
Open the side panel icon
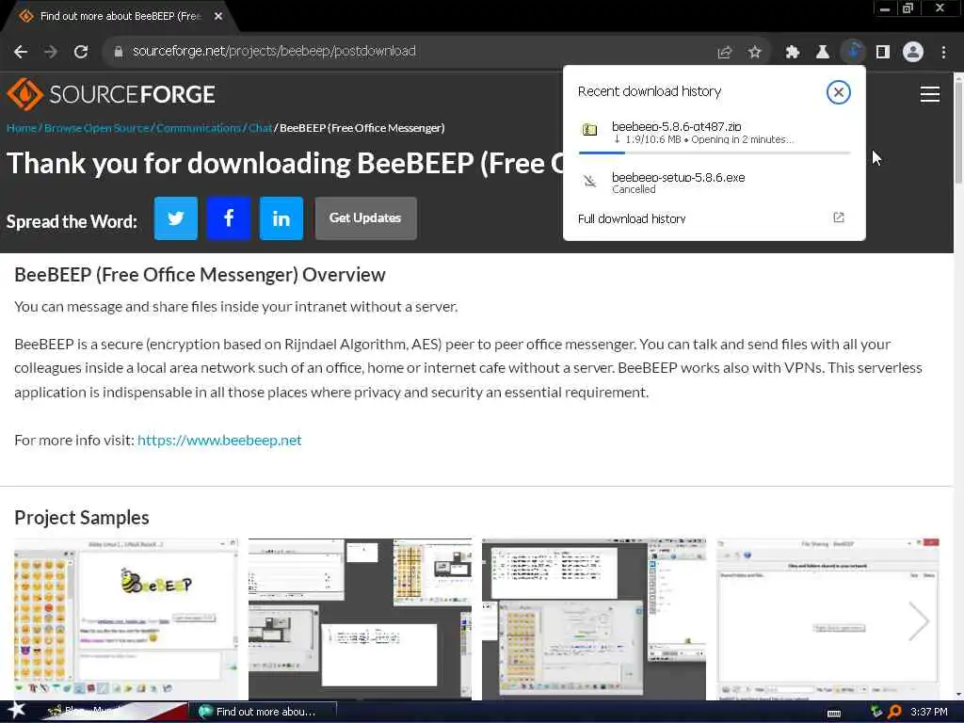point(883,53)
